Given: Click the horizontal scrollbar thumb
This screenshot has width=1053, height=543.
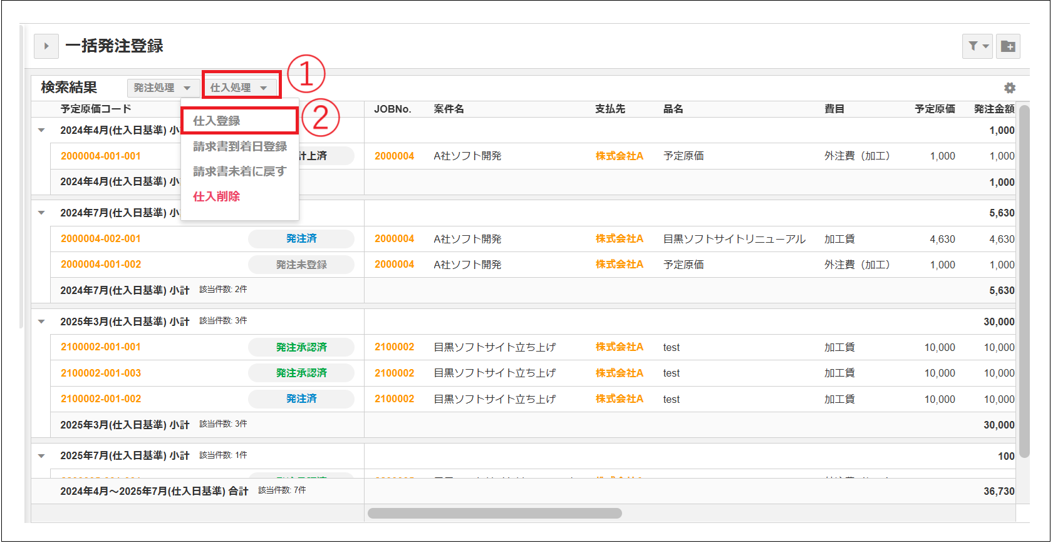Looking at the screenshot, I should [494, 514].
